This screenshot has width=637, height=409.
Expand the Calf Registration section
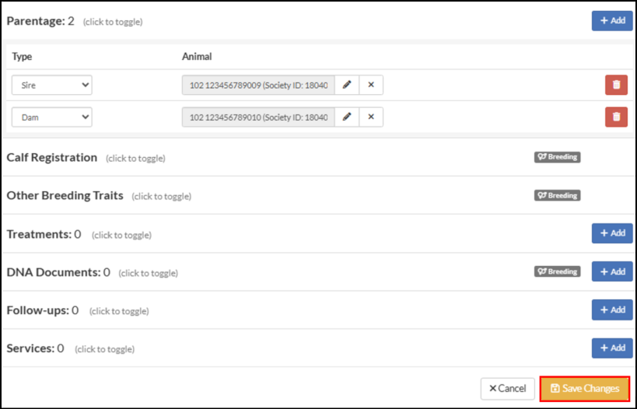(x=51, y=158)
